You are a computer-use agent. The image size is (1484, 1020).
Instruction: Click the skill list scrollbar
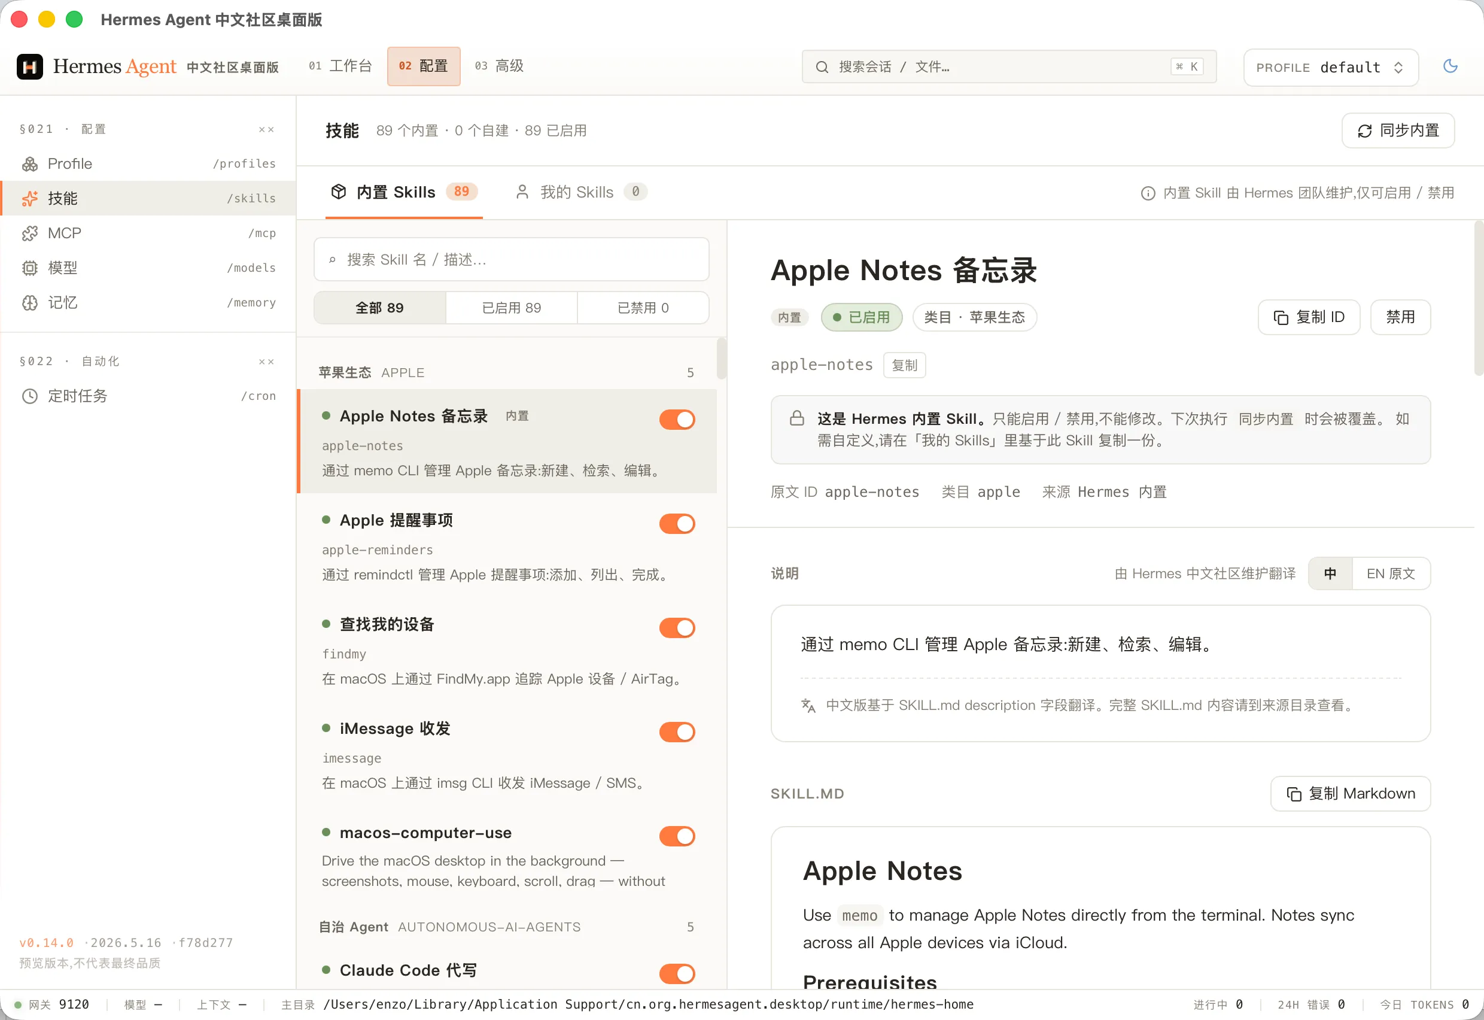(721, 359)
